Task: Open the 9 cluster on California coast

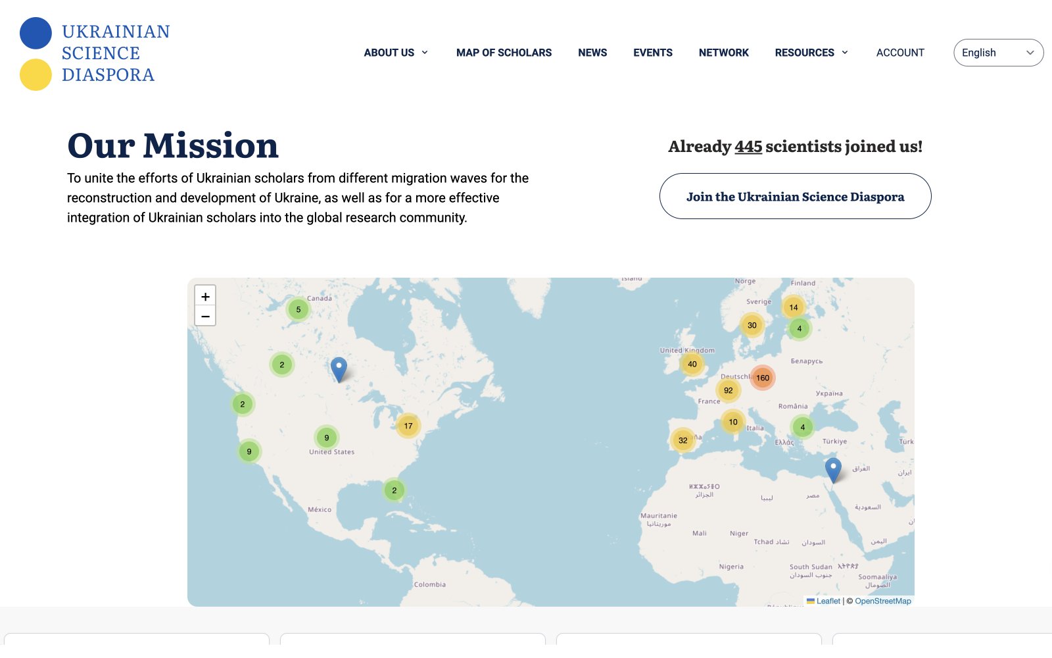Action: (x=249, y=451)
